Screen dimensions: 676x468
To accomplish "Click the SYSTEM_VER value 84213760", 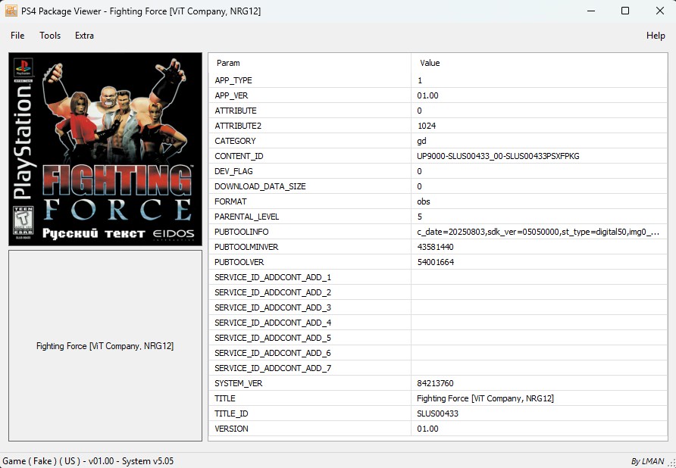I will [435, 383].
